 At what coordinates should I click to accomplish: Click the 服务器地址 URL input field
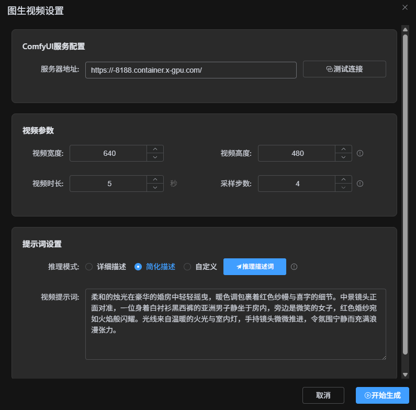click(191, 70)
